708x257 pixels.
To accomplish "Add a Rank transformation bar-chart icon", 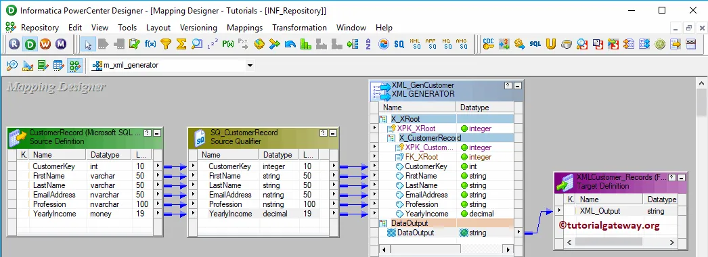I will pyautogui.click(x=306, y=44).
